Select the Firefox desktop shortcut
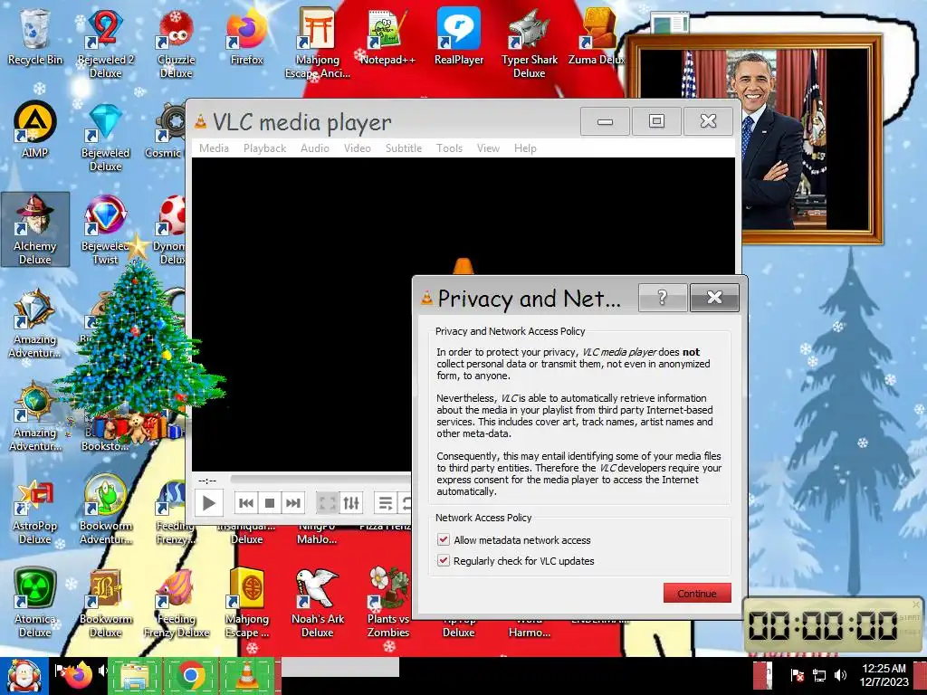927x695 pixels. coord(246,36)
